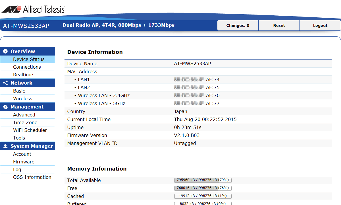Click the Allied Telesis logo
This screenshot has width=341, height=205.
tap(33, 9)
